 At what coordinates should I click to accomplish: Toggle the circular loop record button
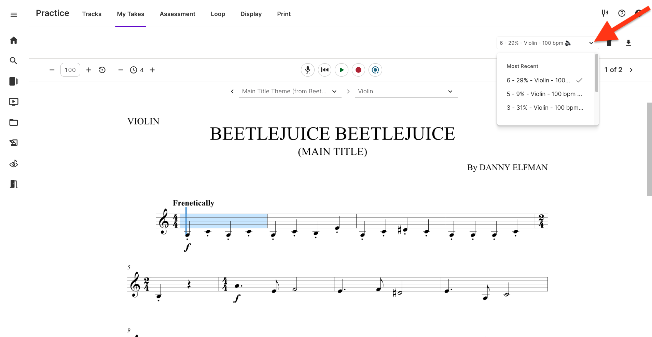click(375, 70)
